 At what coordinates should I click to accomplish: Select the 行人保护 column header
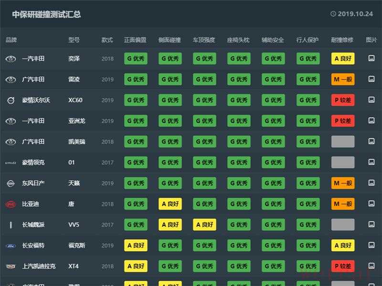(x=308, y=40)
